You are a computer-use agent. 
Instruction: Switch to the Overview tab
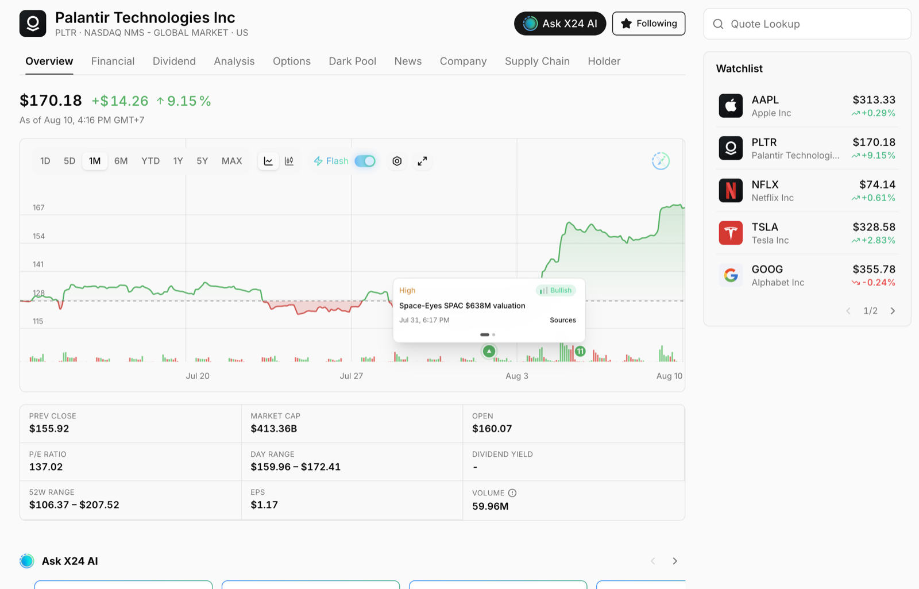pyautogui.click(x=49, y=61)
